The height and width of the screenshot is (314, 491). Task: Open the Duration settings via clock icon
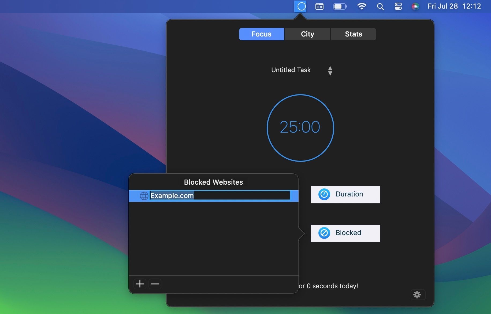coord(324,194)
